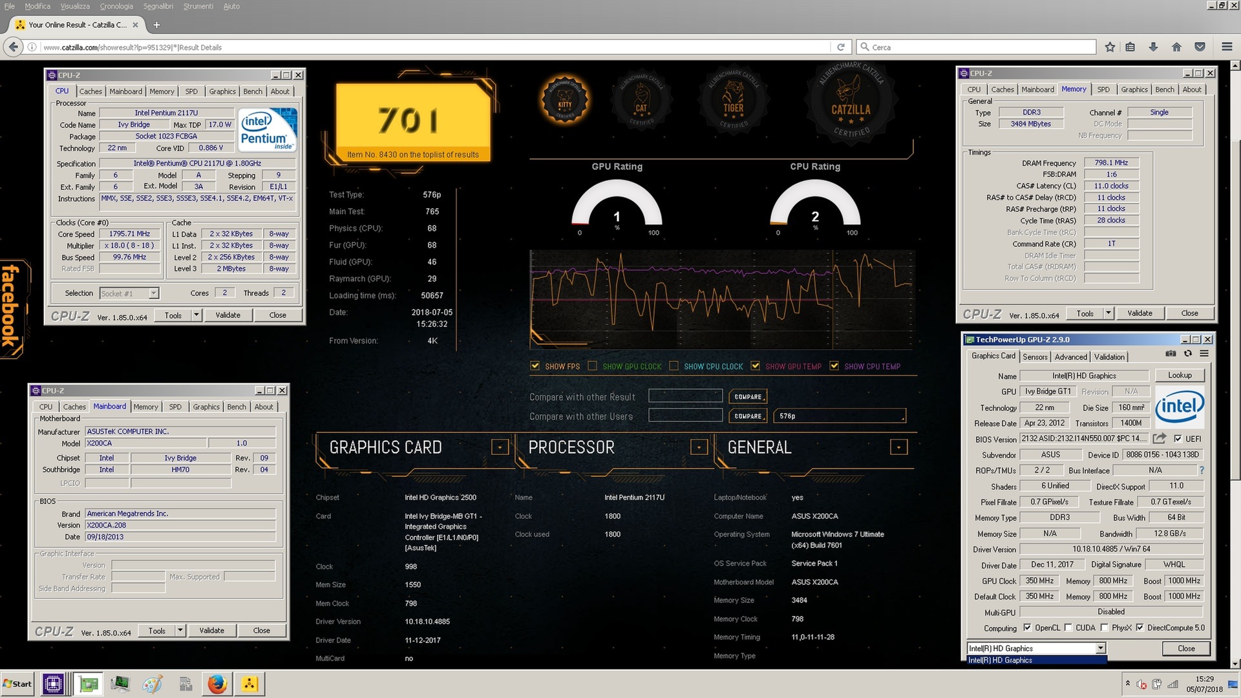Open the GPU-Z taskbar icon
Viewport: 1241px width, 698px height.
tap(89, 683)
